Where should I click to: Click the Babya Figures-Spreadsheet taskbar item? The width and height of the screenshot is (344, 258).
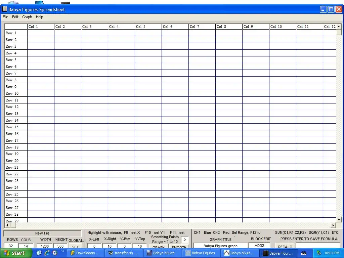278,253
